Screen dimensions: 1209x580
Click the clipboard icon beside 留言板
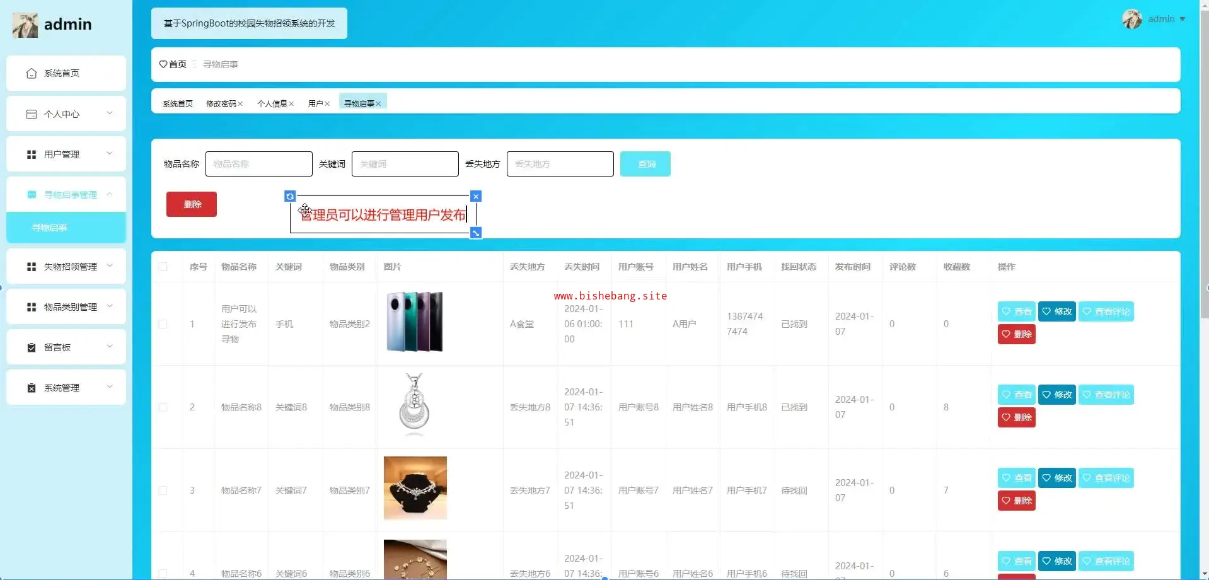pyautogui.click(x=32, y=347)
